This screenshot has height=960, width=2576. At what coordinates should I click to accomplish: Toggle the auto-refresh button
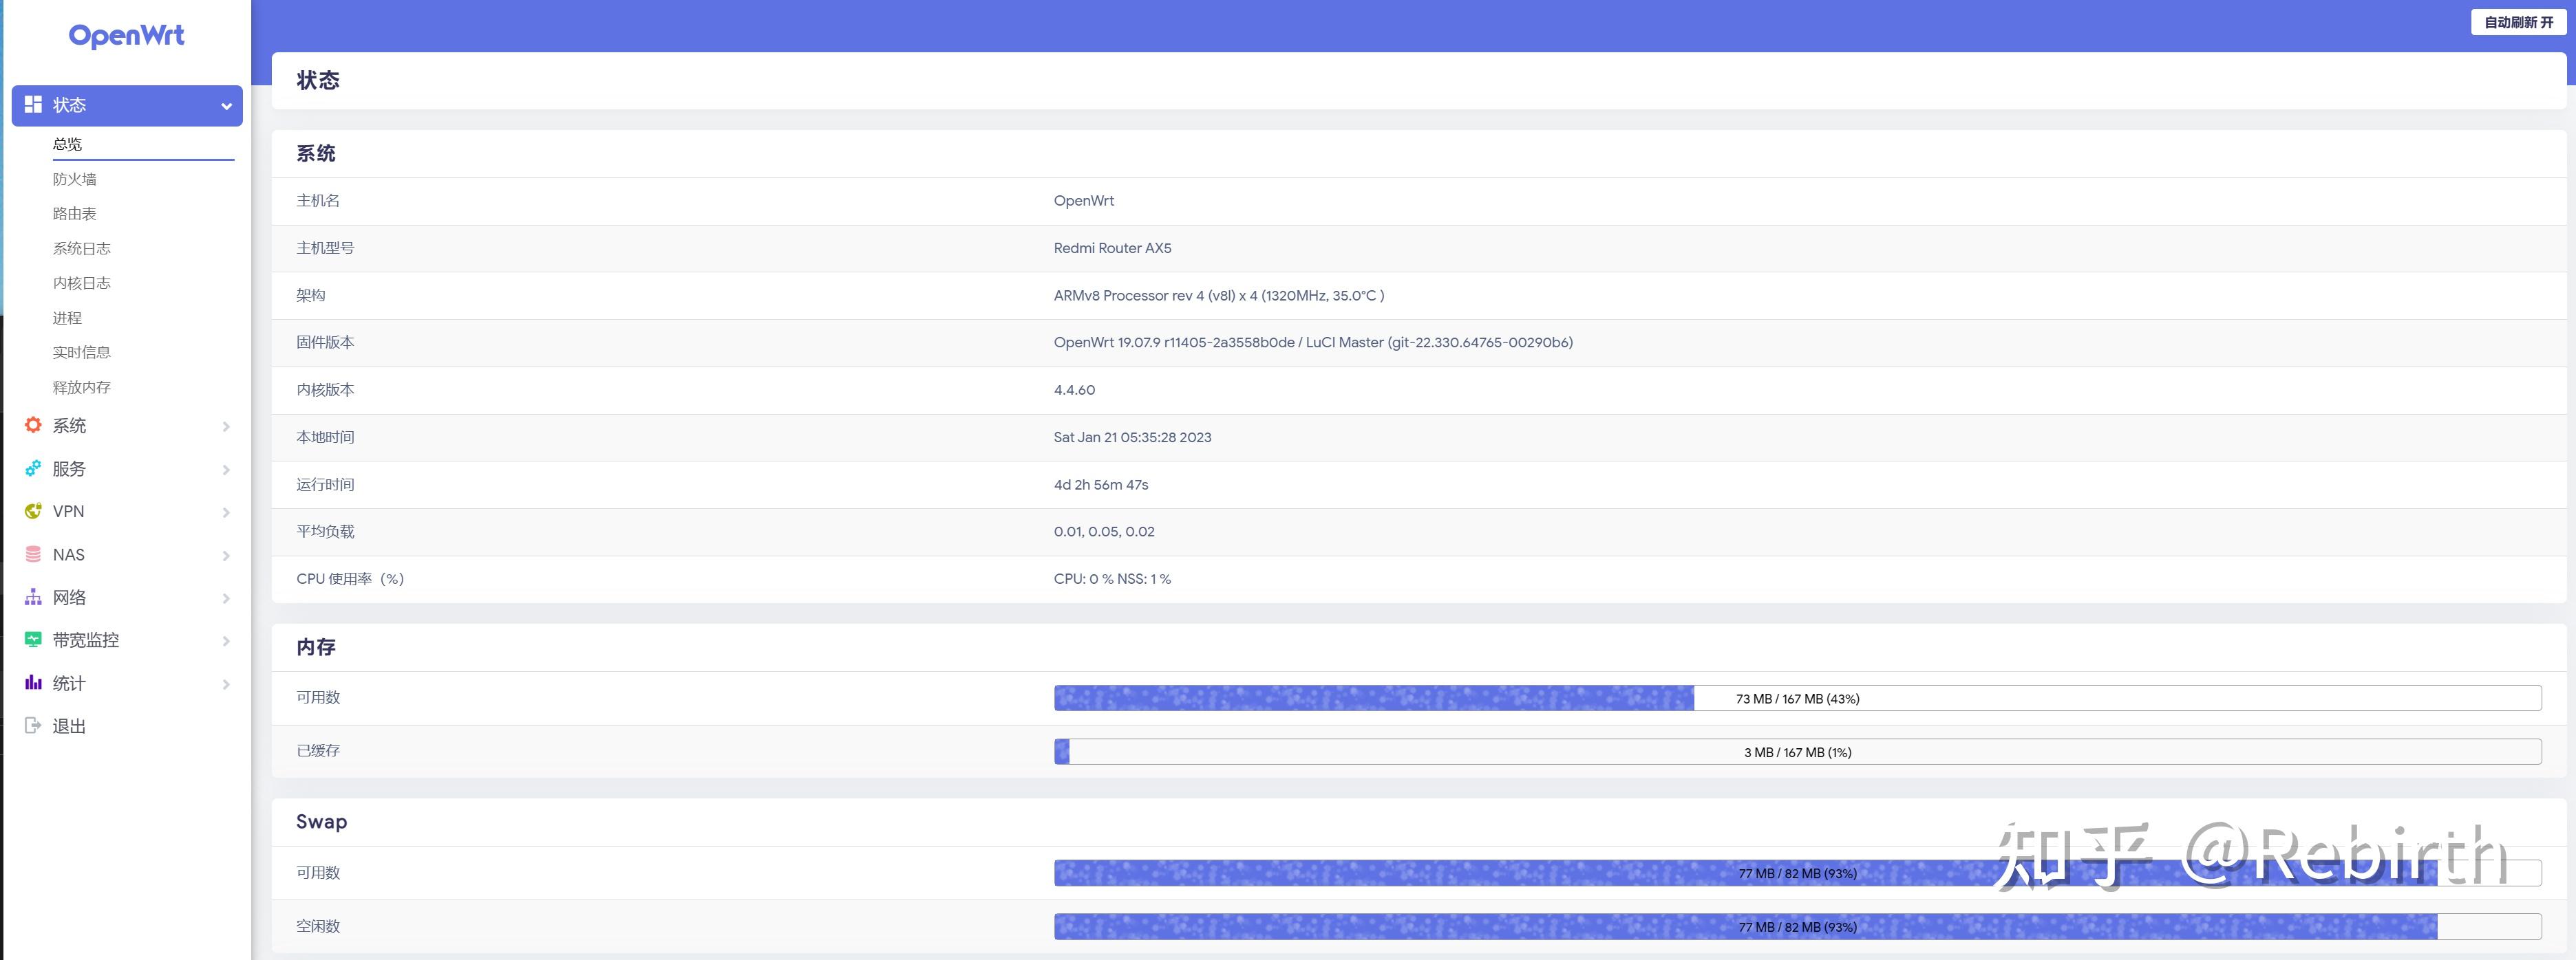point(2518,22)
